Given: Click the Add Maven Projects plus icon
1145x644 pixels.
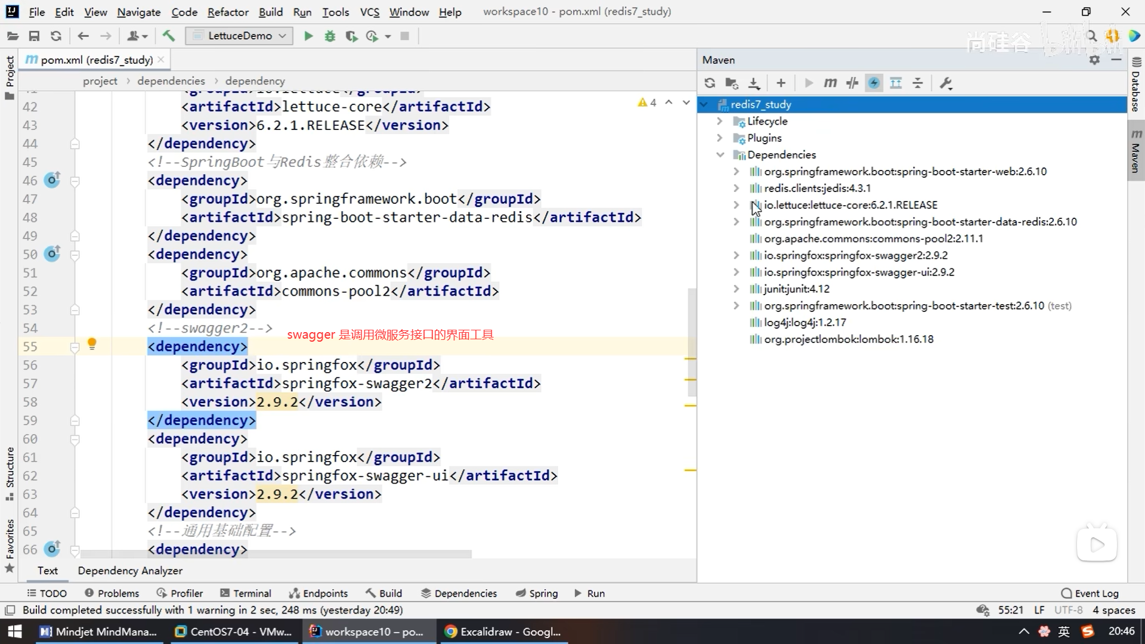Looking at the screenshot, I should point(781,83).
